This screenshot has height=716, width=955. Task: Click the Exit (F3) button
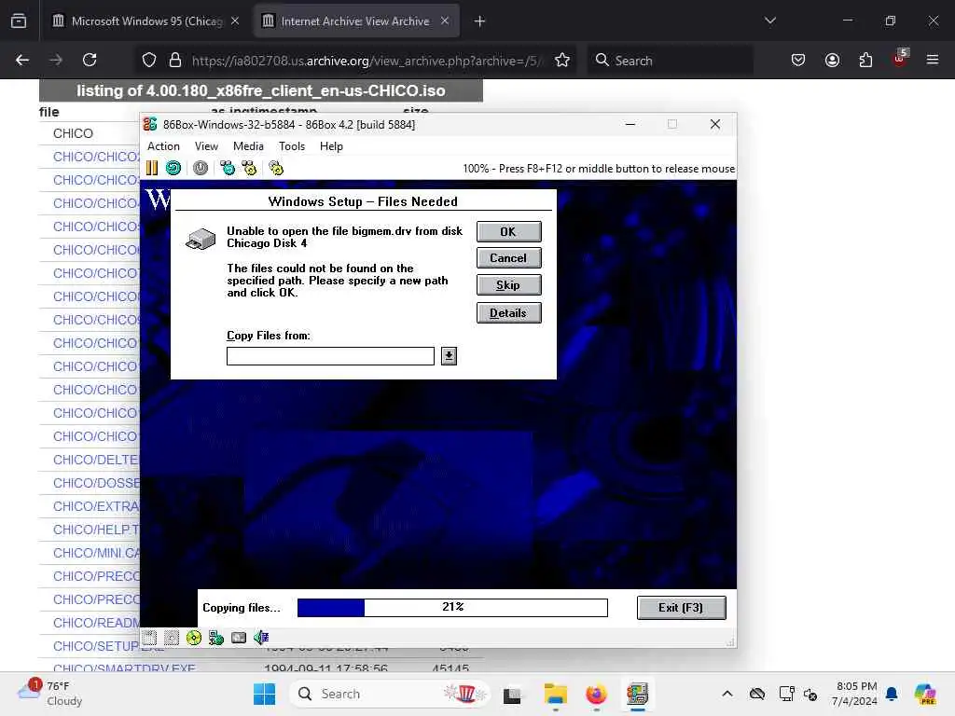point(681,608)
